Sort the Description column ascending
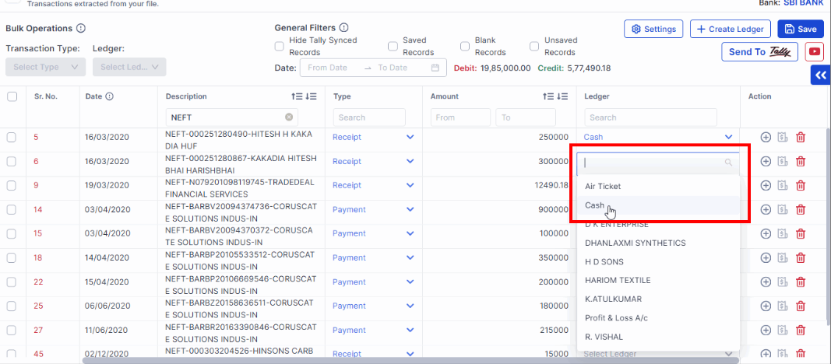The height and width of the screenshot is (364, 831). click(x=296, y=96)
